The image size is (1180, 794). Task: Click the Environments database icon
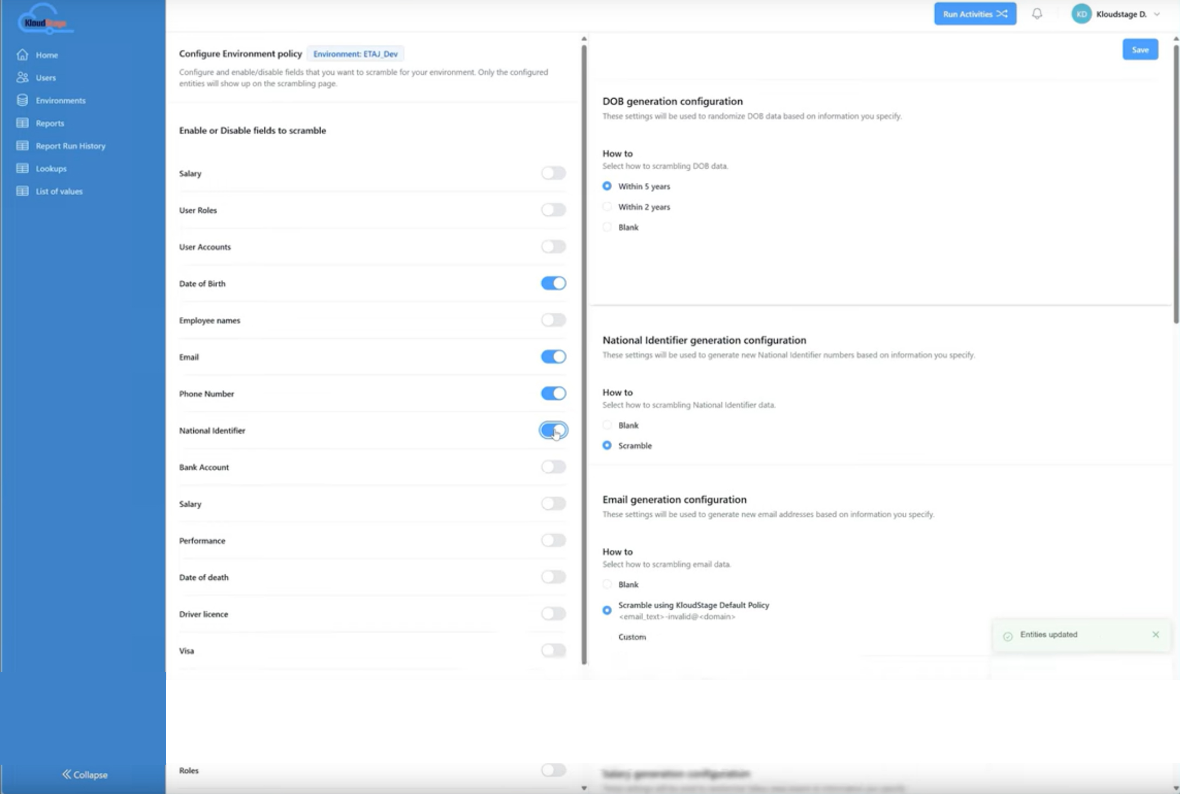[22, 100]
